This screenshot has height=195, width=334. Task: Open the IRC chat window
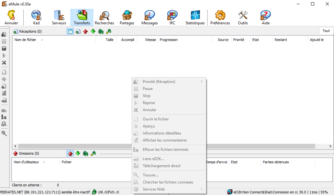pos(172,18)
